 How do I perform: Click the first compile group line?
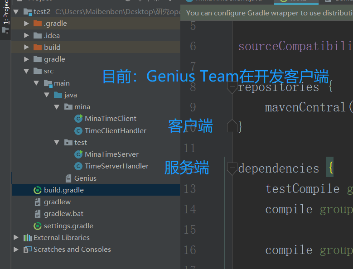coord(309,210)
